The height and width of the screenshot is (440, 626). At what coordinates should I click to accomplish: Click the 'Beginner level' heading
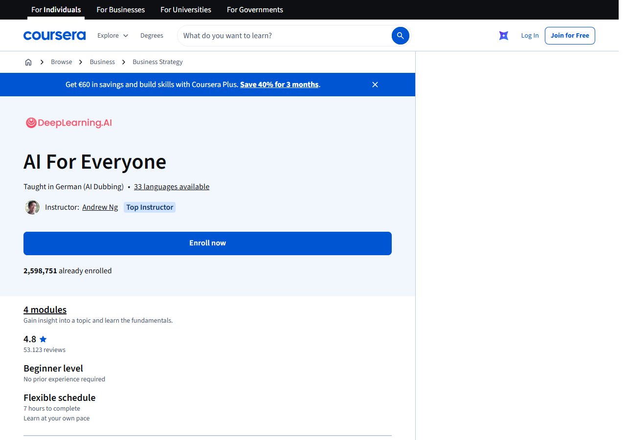(x=53, y=368)
